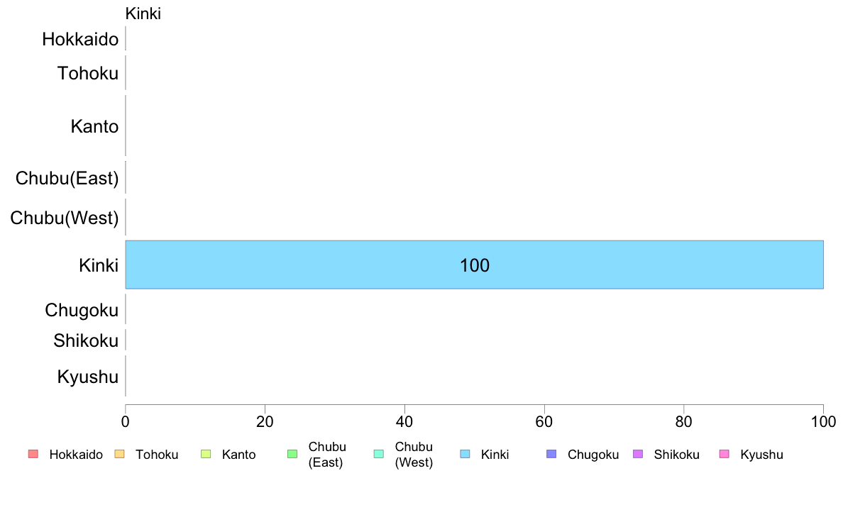Click the Chubu (East) green legend swatch
843x522 pixels.
click(292, 455)
